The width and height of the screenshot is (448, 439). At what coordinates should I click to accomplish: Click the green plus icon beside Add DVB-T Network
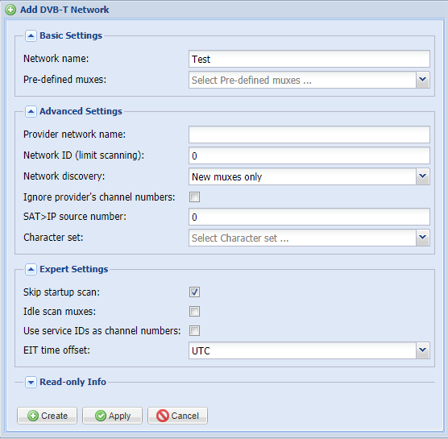(10, 10)
